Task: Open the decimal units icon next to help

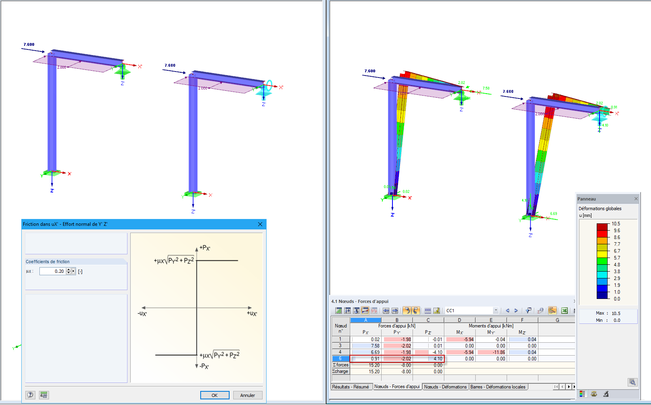Action: tap(44, 395)
